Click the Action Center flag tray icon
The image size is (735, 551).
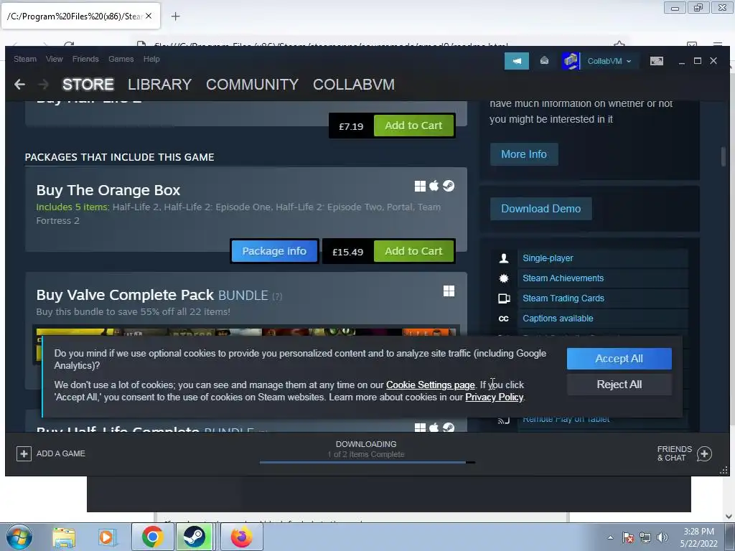click(628, 537)
